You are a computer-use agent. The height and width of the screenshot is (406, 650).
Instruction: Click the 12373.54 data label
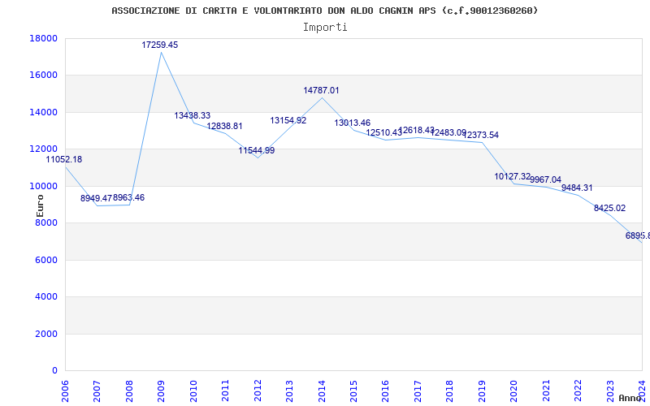[x=481, y=136]
